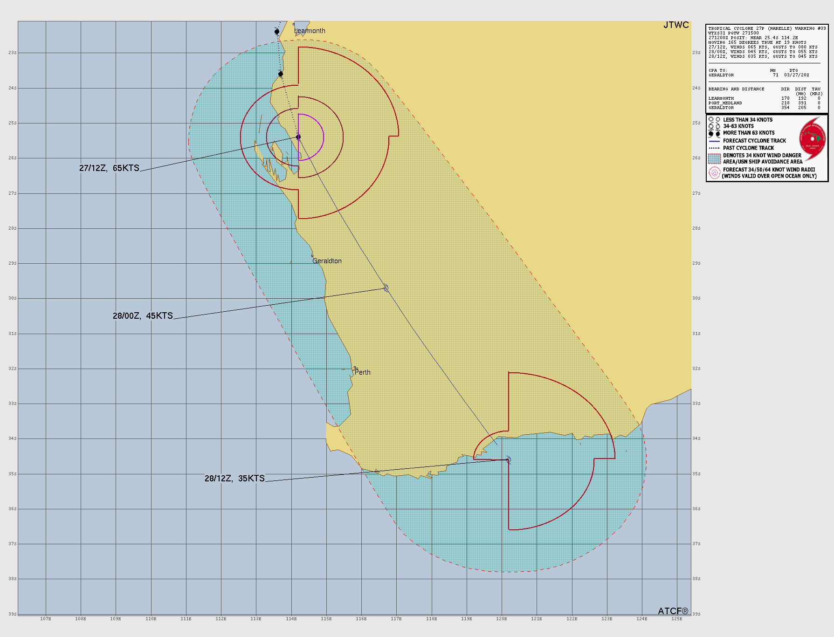The width and height of the screenshot is (834, 637).
Task: Select the 28/00Z forecast position symbol
Action: [x=386, y=288]
